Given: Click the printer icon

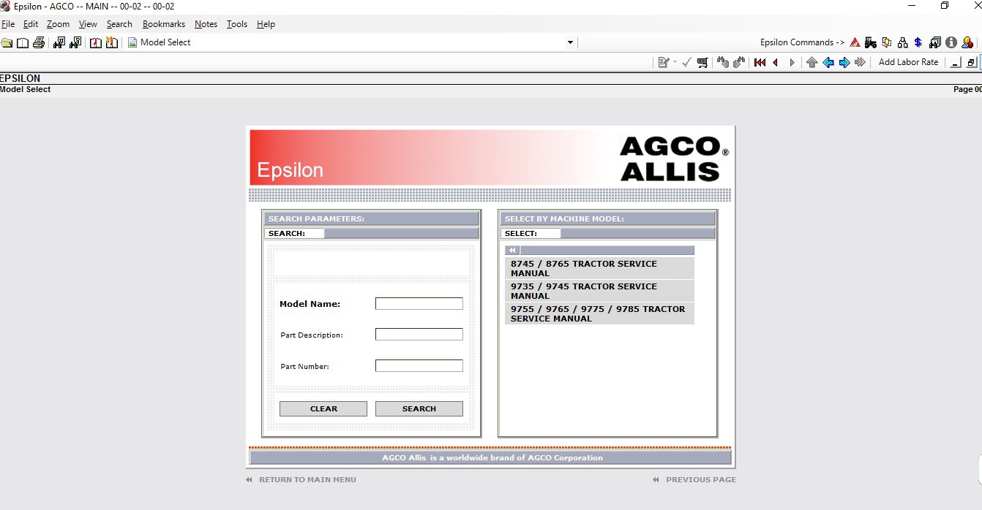Looking at the screenshot, I should [39, 42].
